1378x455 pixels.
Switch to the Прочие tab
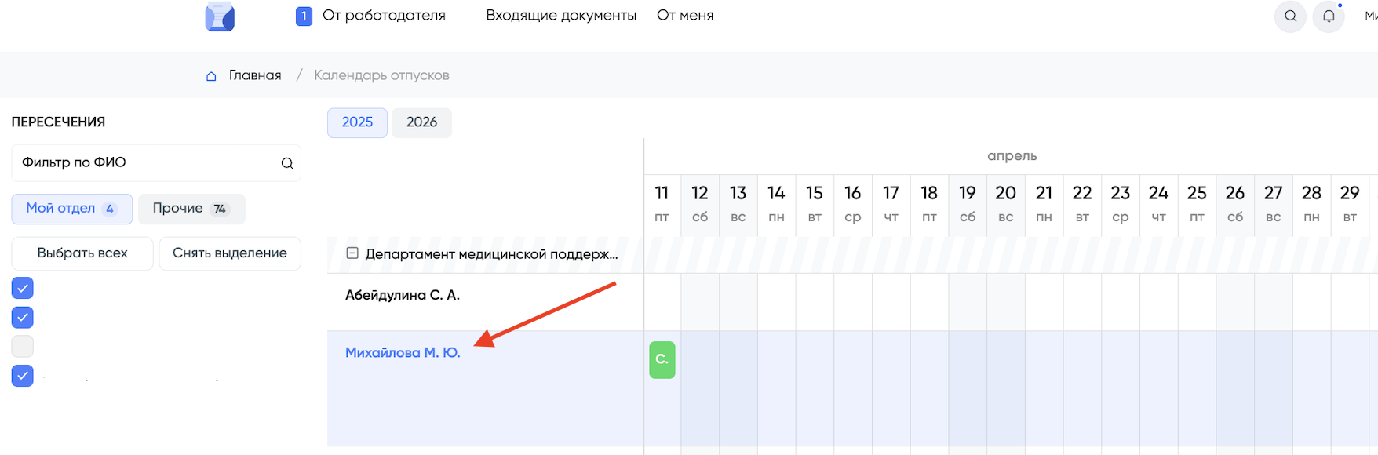[x=191, y=209]
